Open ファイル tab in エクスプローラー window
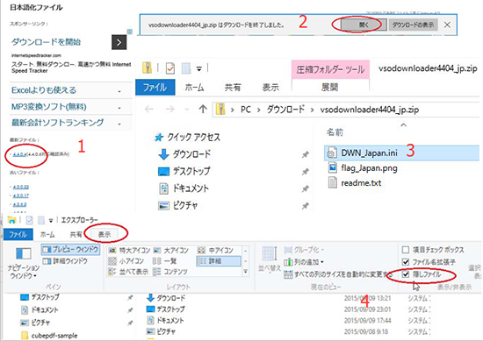 pyautogui.click(x=18, y=235)
